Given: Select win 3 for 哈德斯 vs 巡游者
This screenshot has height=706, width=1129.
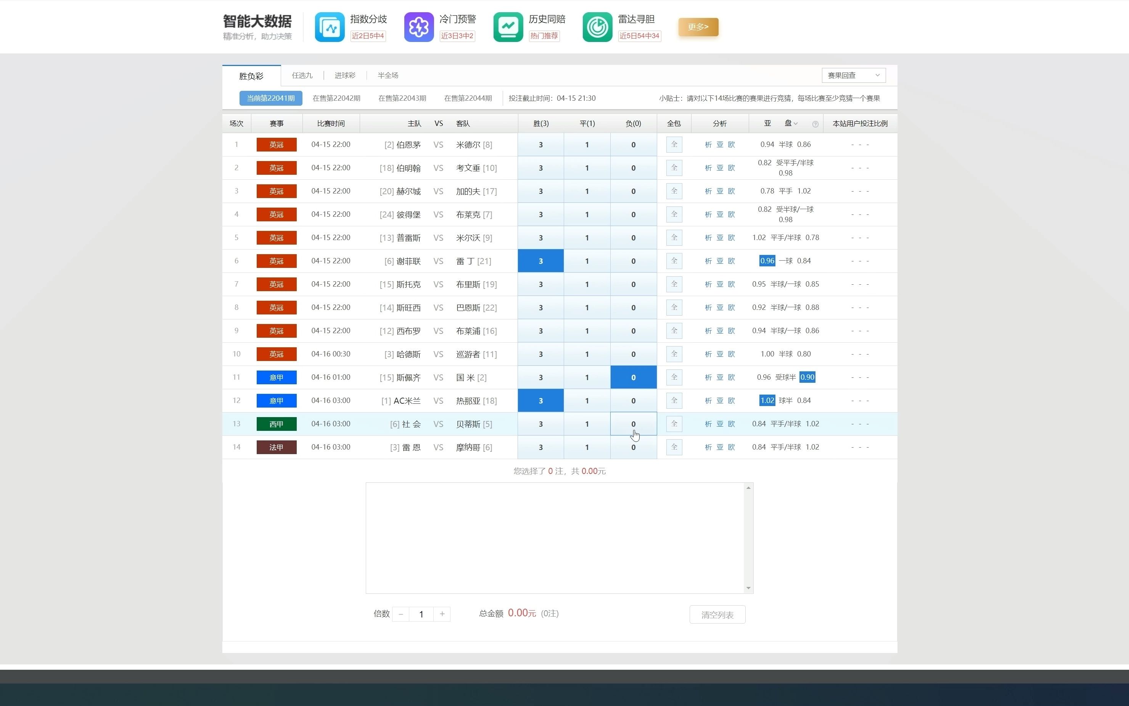Looking at the screenshot, I should pos(541,355).
